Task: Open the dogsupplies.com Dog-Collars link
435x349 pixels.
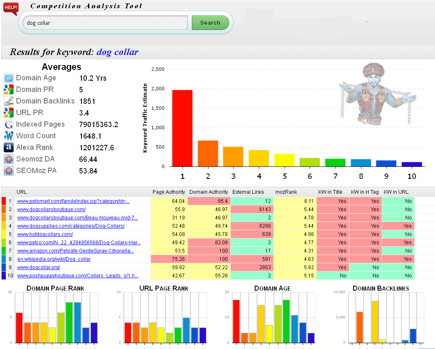Action: 71,226
